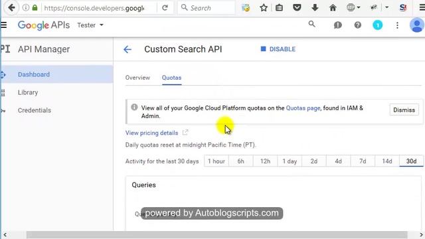Select the 7d activity range

pos(363,161)
